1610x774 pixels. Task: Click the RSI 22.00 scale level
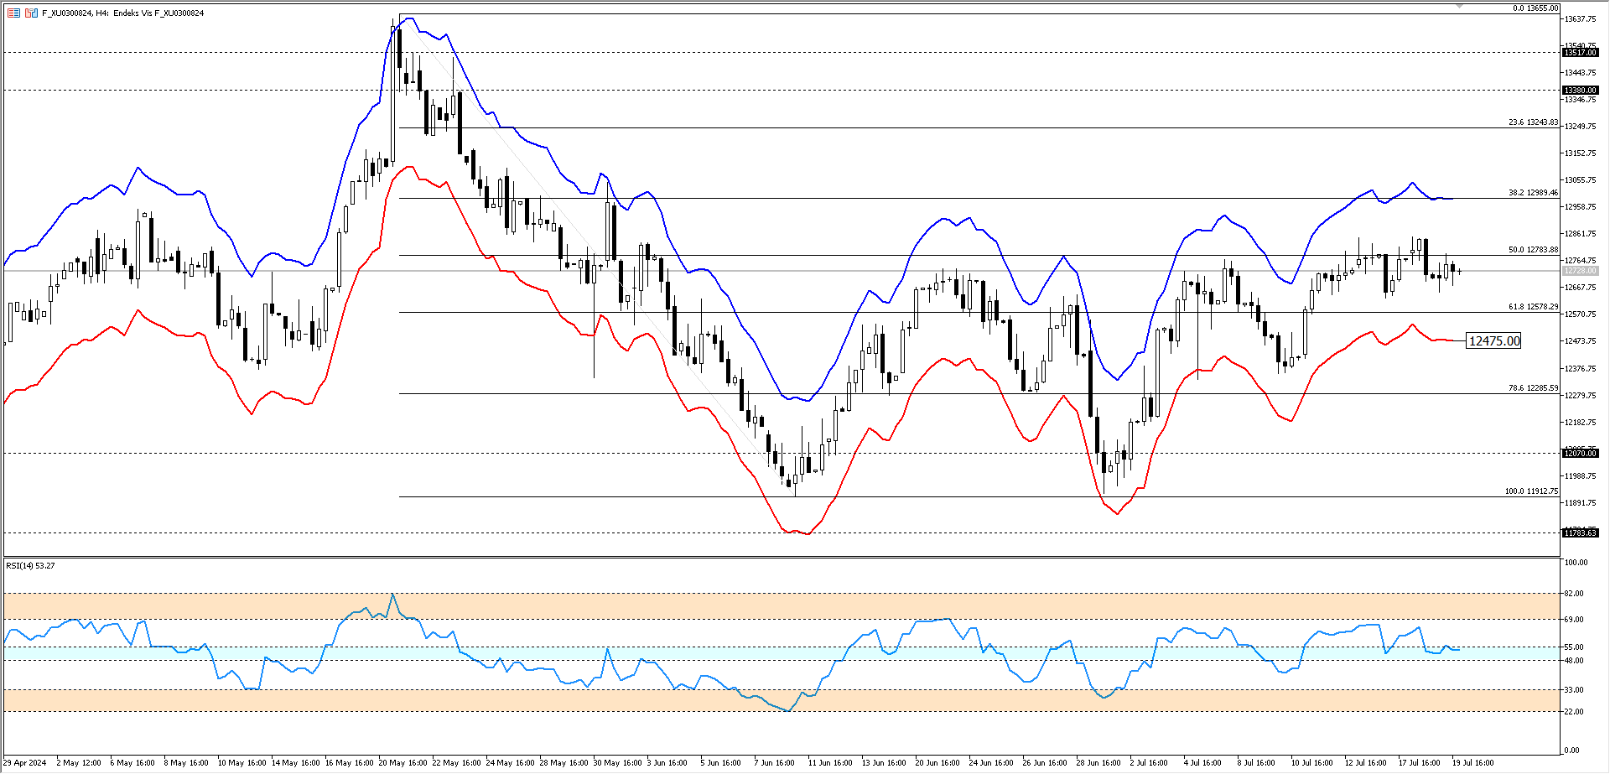1574,712
